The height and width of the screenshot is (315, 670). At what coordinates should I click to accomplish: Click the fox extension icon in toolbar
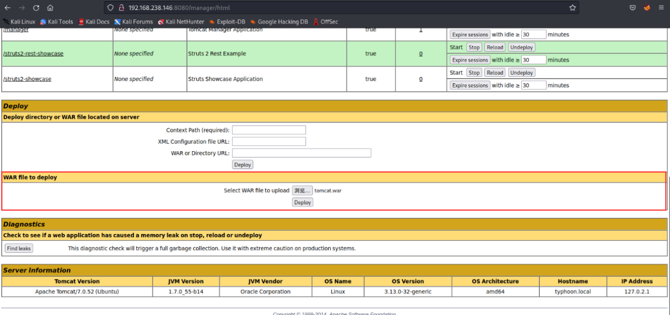click(647, 8)
